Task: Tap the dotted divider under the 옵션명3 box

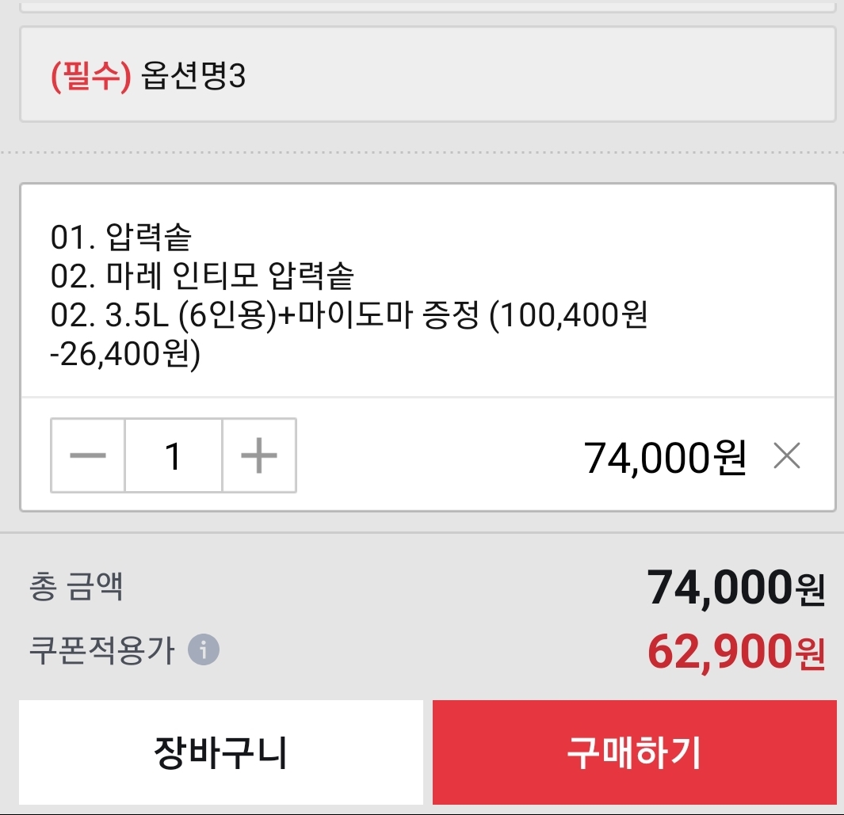Action: (x=427, y=151)
